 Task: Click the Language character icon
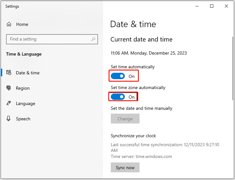pyautogui.click(x=9, y=103)
